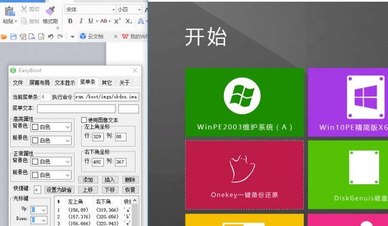Toggle bold formatting in WPS
Viewport: 388px width, 226px height.
[70, 21]
